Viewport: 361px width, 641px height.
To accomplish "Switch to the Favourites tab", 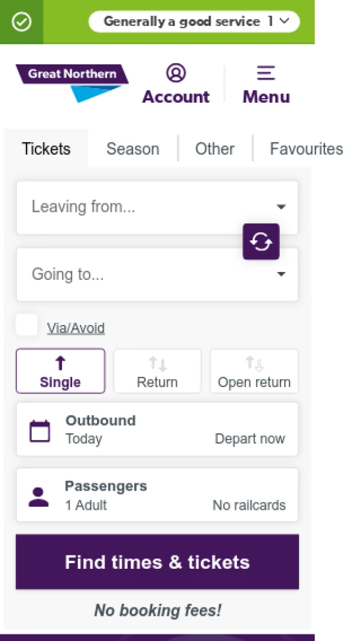I will tap(306, 149).
